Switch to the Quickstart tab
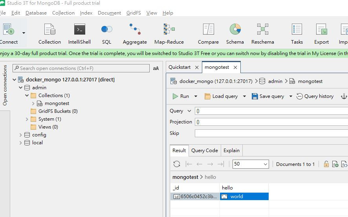 [179, 67]
